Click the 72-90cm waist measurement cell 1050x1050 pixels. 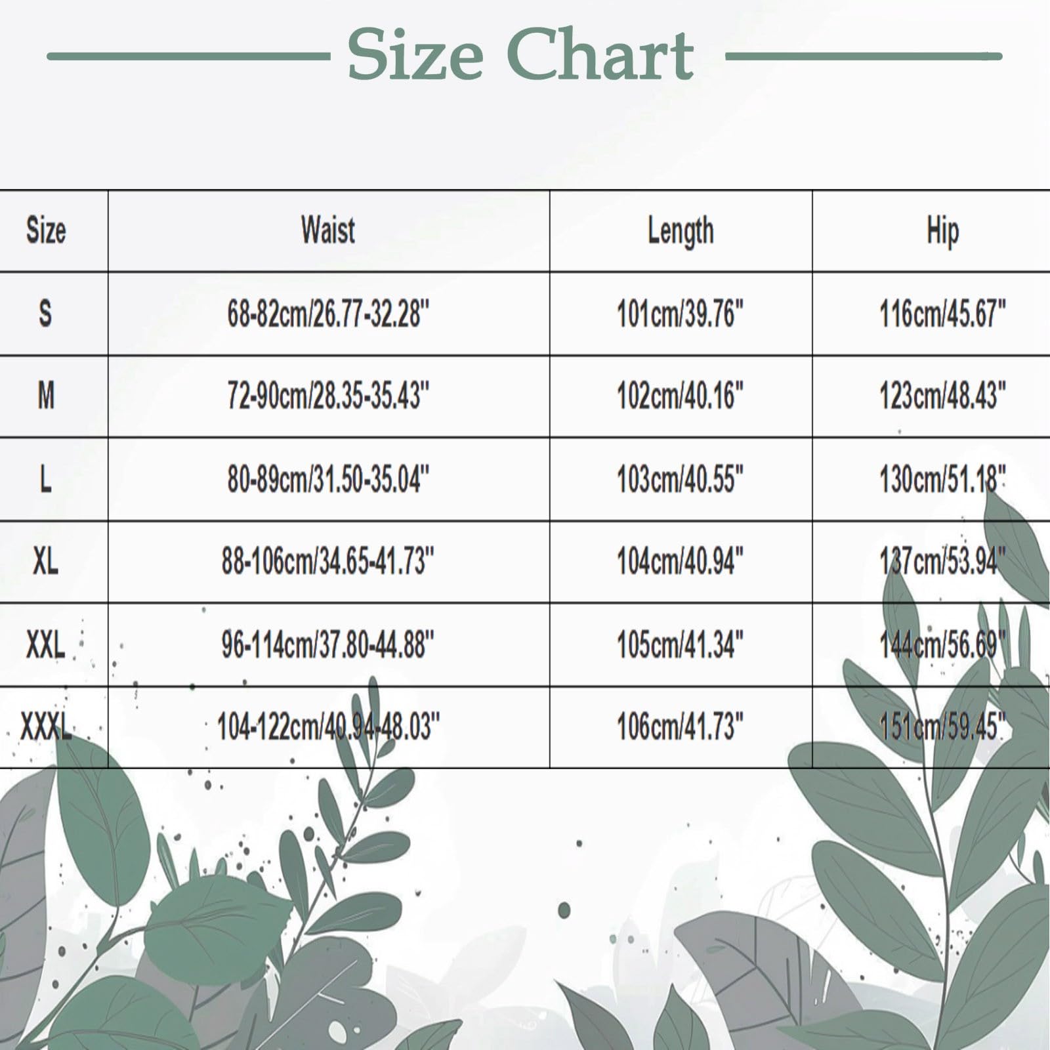(328, 396)
